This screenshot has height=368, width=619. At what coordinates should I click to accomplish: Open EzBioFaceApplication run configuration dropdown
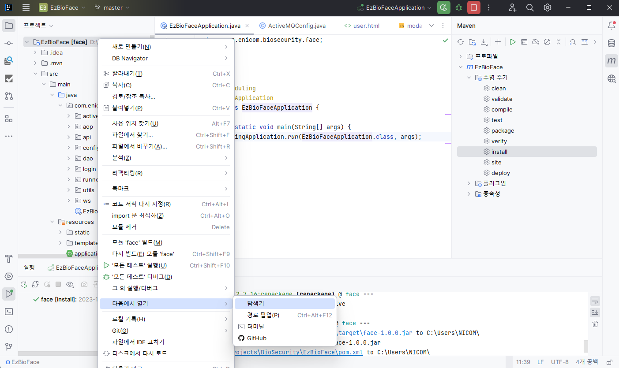pyautogui.click(x=394, y=7)
